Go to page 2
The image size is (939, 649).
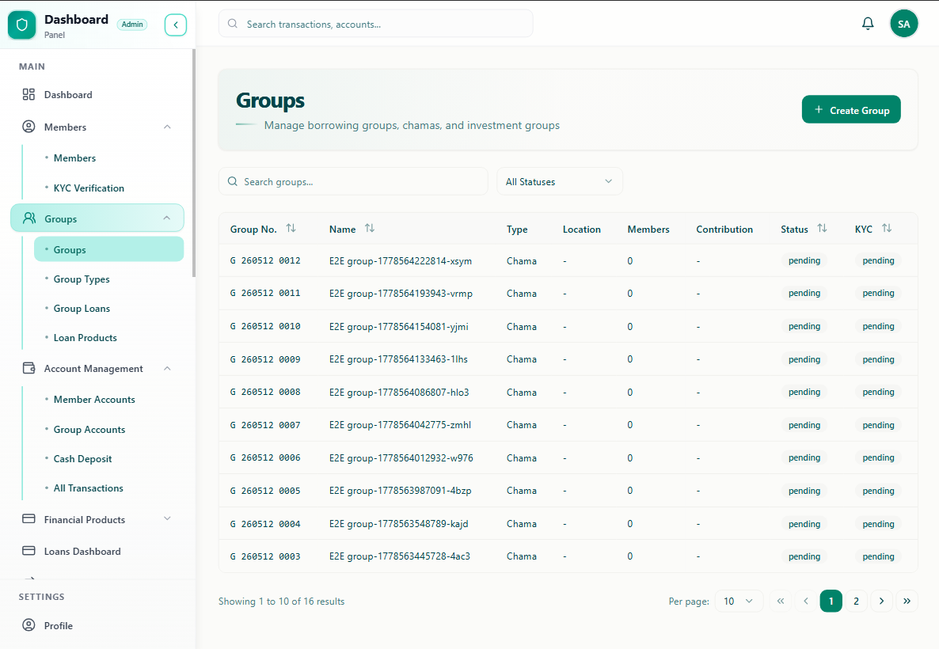856,601
